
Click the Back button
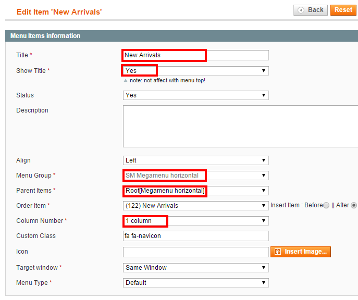[x=310, y=10]
